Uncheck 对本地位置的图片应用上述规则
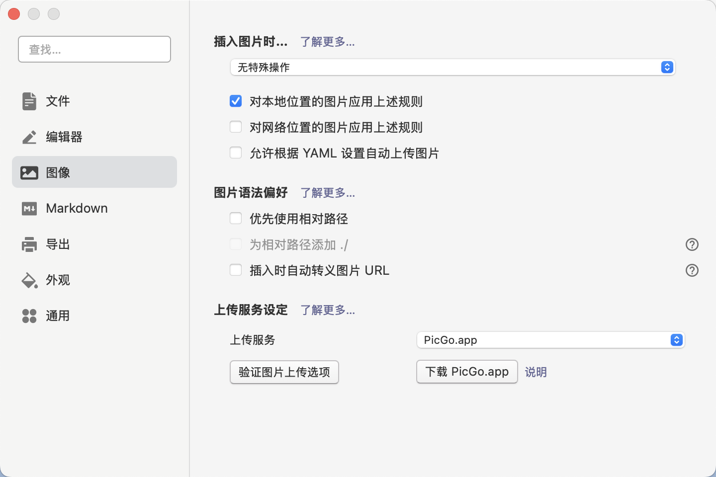The width and height of the screenshot is (716, 477). point(236,101)
